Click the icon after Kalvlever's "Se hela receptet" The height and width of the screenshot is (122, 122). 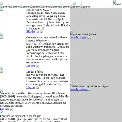(90, 90)
